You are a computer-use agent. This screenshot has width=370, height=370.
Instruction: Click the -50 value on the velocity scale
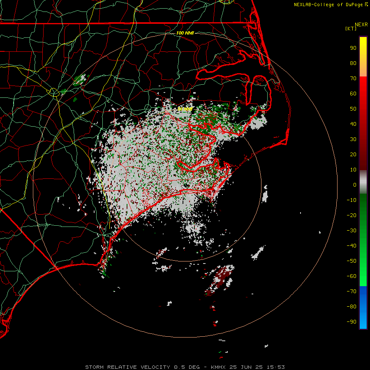click(351, 261)
